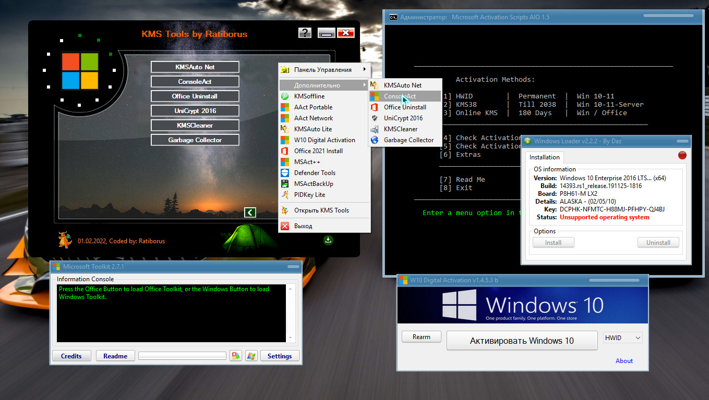Viewport: 709px width, 400px height.
Task: Click the UniCrypt 2016 shield icon in submenu
Action: pyautogui.click(x=375, y=118)
